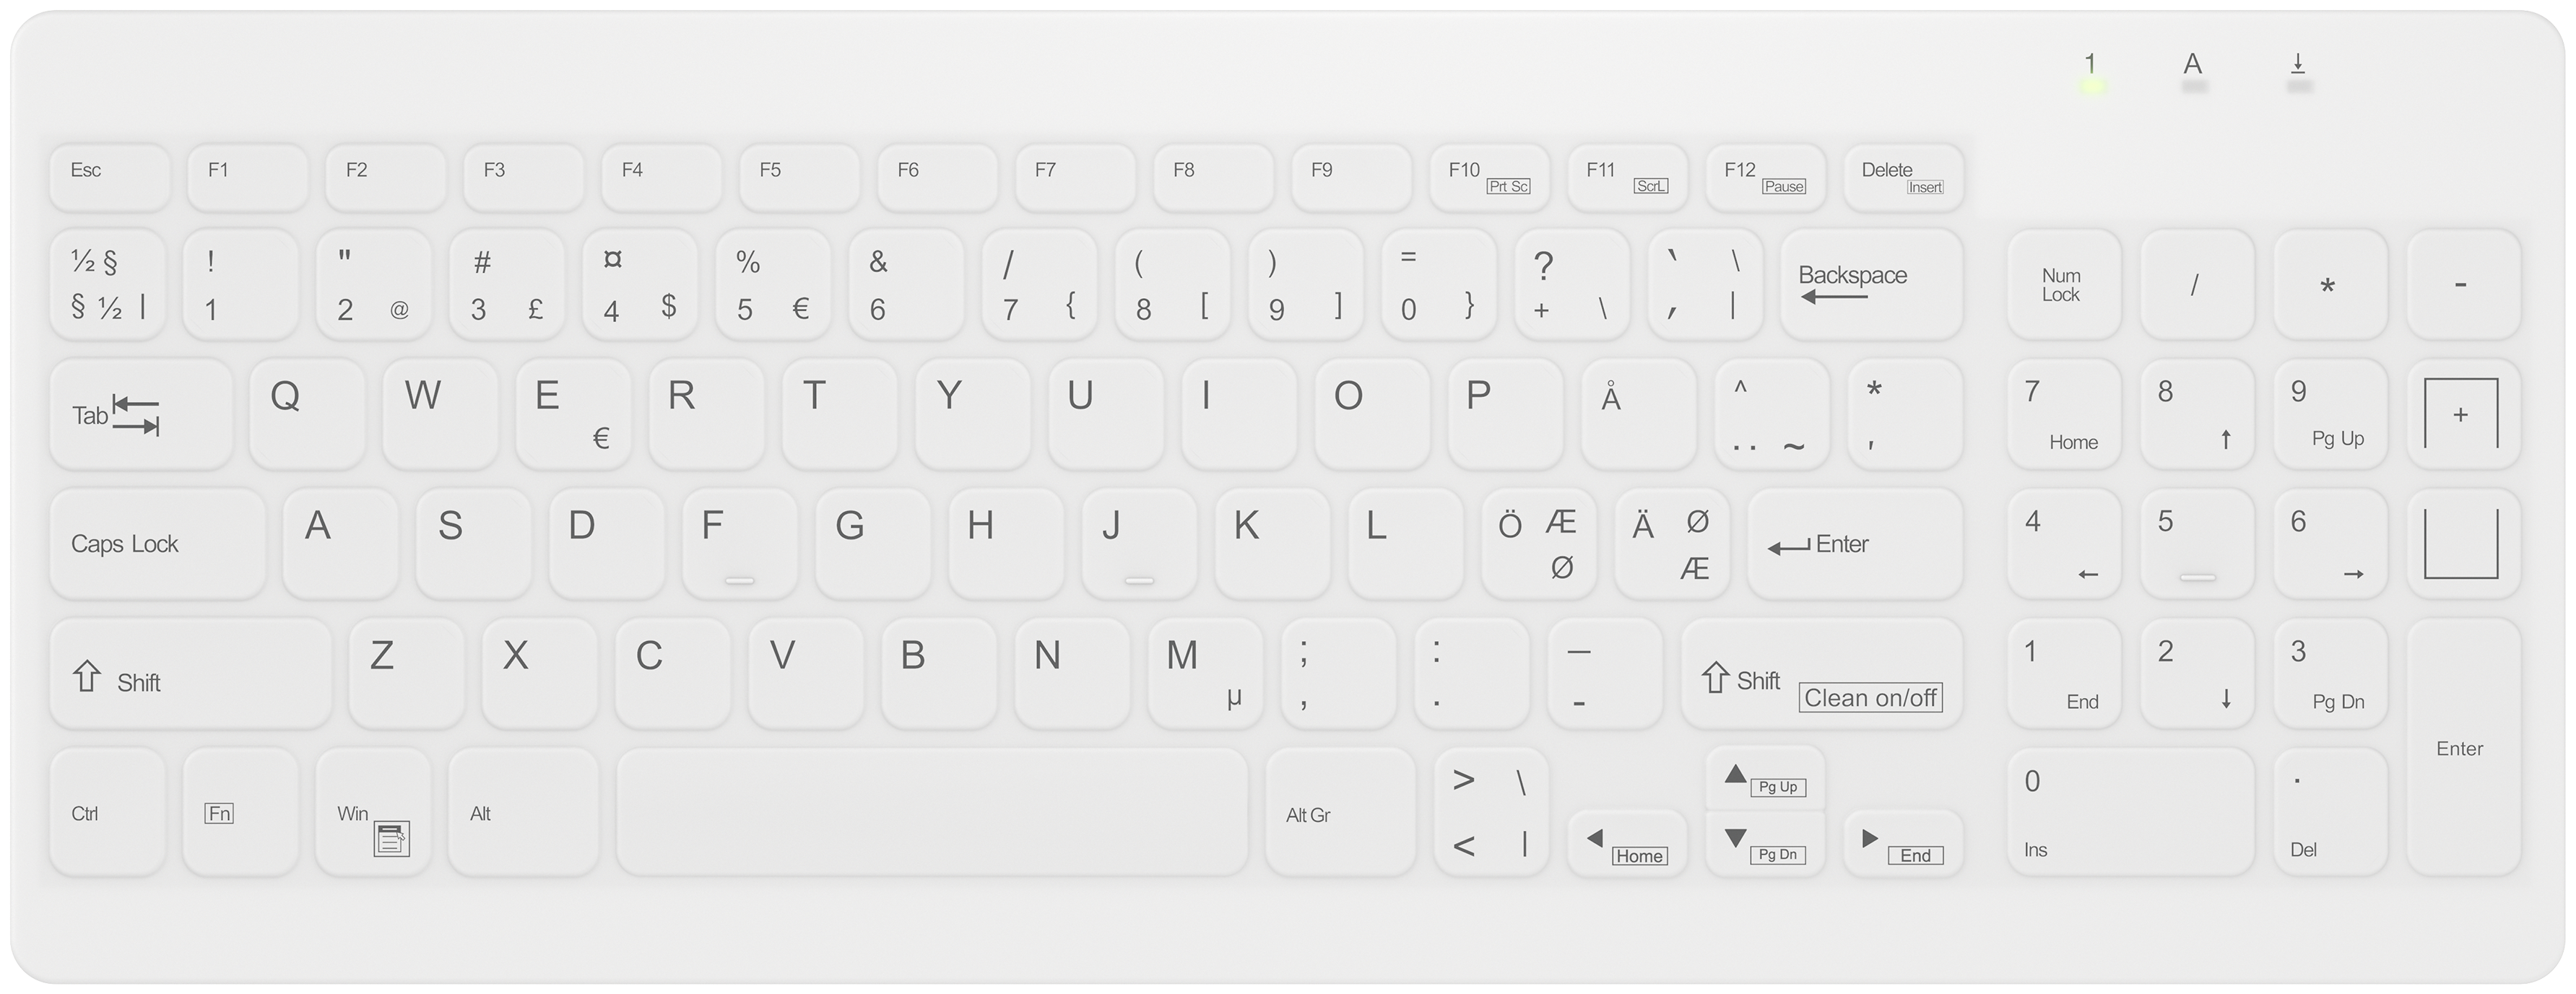
Task: Toggle Clean on/off right Shift key
Action: [x=1822, y=674]
